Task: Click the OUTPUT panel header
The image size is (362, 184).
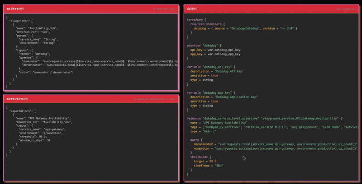Action: pos(193,9)
